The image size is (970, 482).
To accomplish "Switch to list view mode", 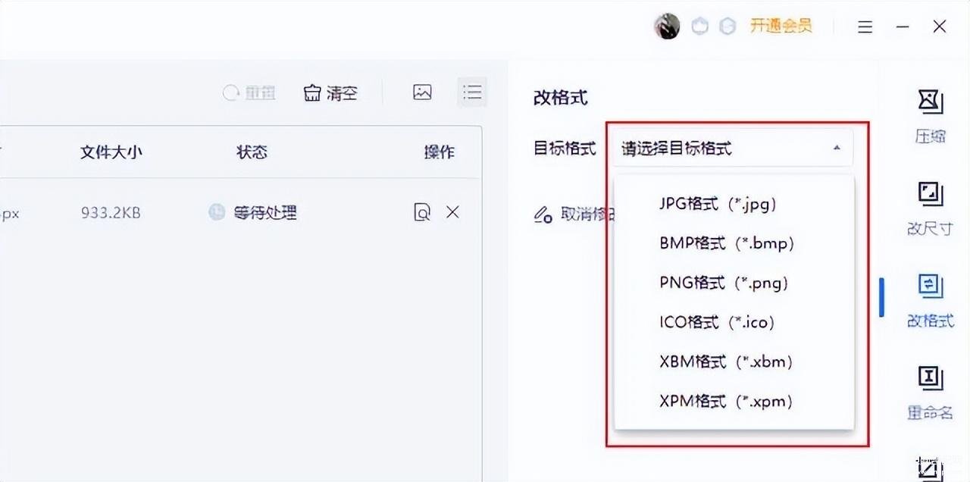I will [473, 92].
